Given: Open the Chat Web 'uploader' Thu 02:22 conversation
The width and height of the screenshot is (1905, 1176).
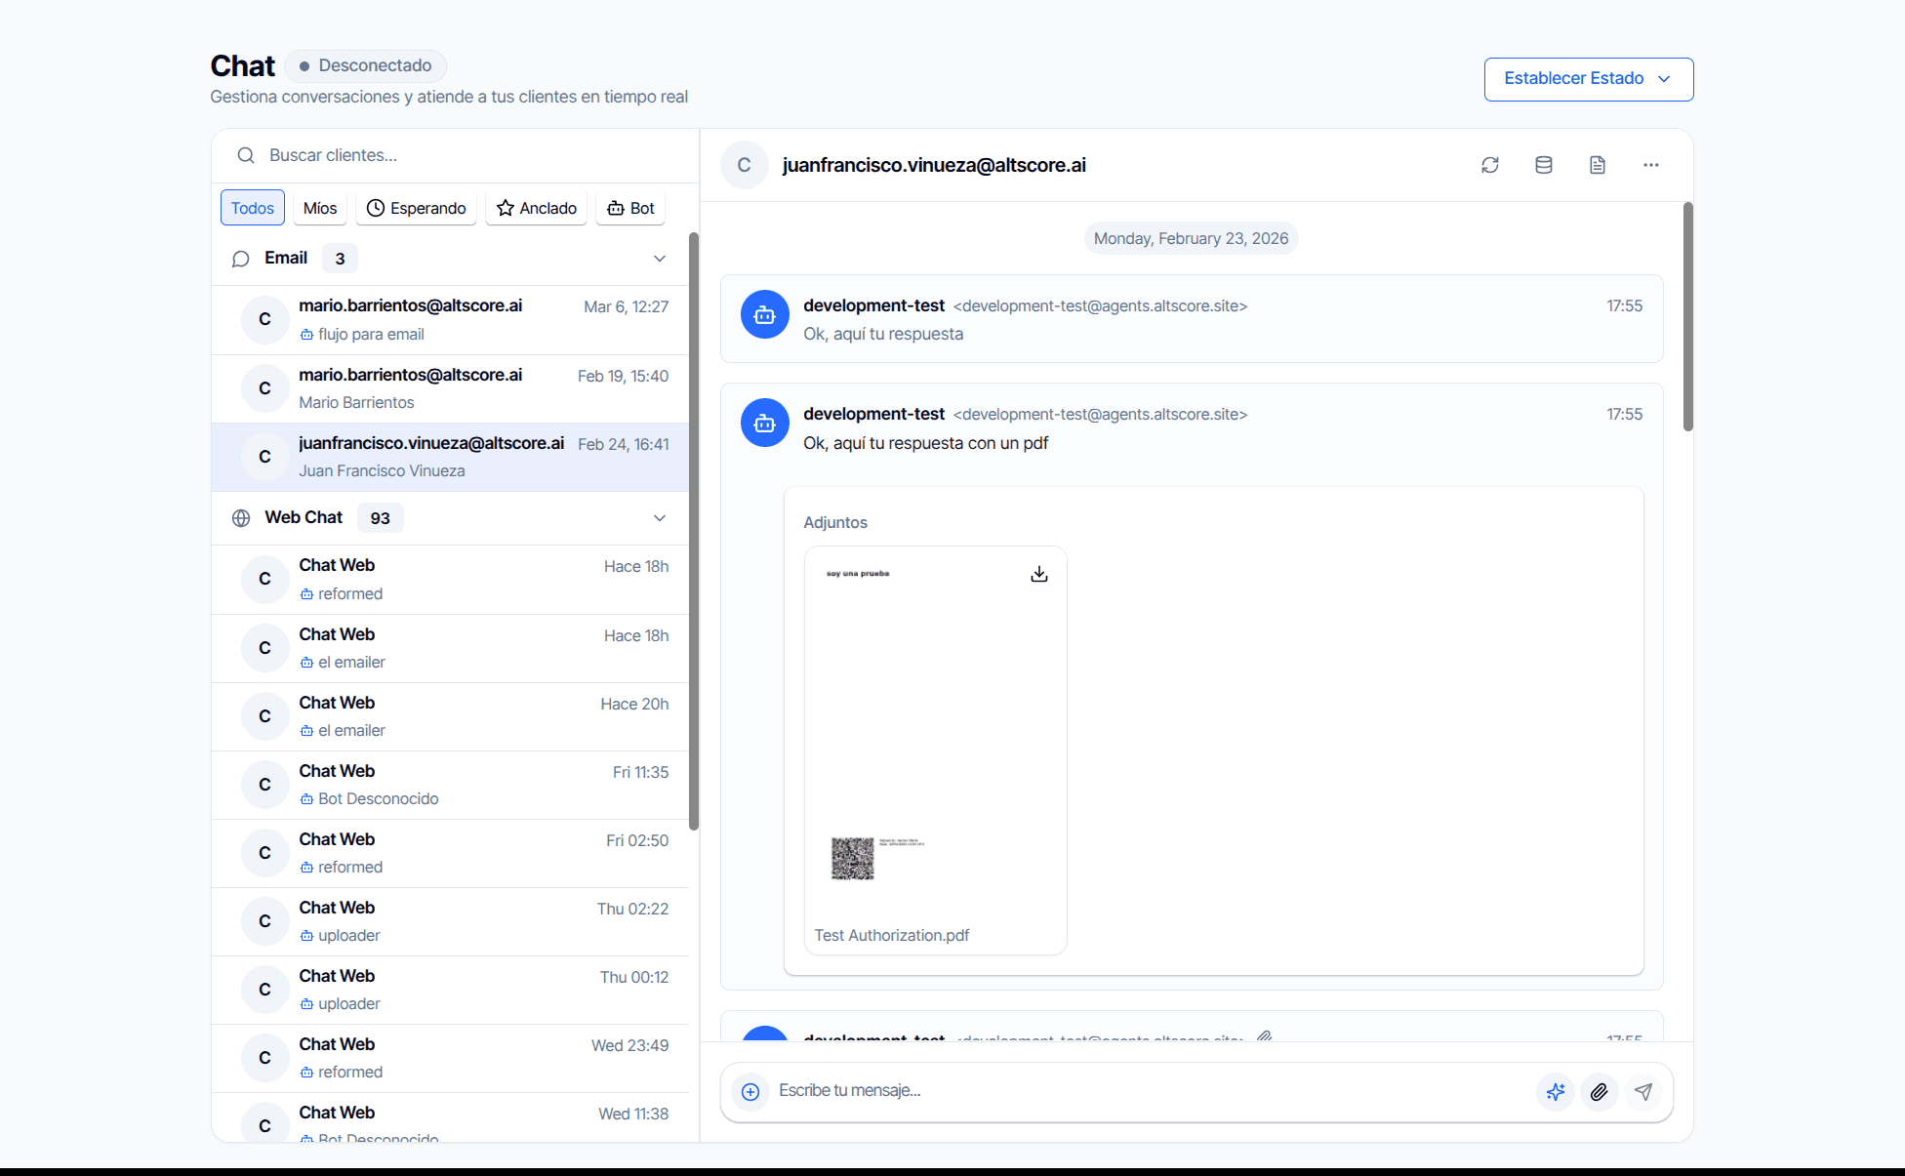Looking at the screenshot, I should (x=450, y=921).
